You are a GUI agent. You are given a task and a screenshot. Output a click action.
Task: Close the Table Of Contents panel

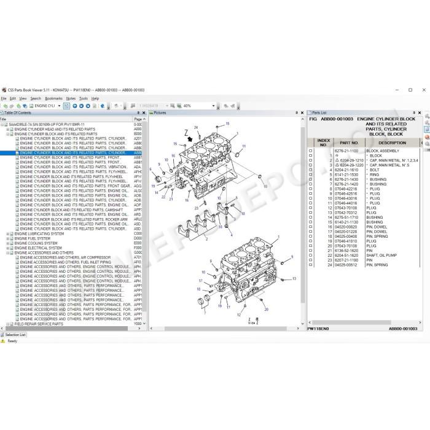coord(144,112)
